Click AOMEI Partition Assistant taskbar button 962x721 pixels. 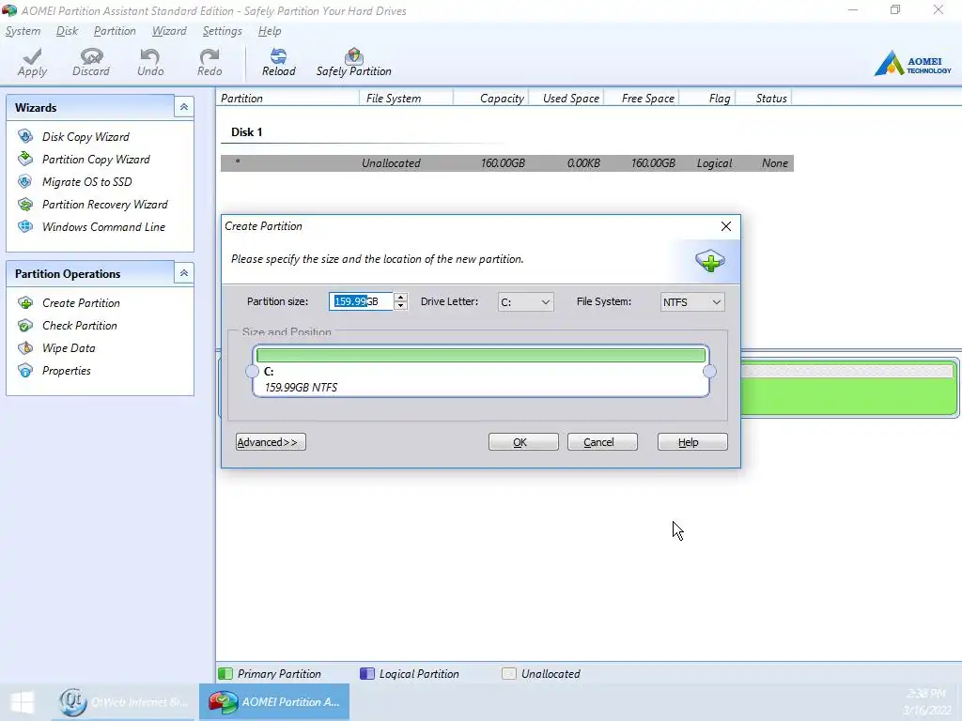coord(274,702)
